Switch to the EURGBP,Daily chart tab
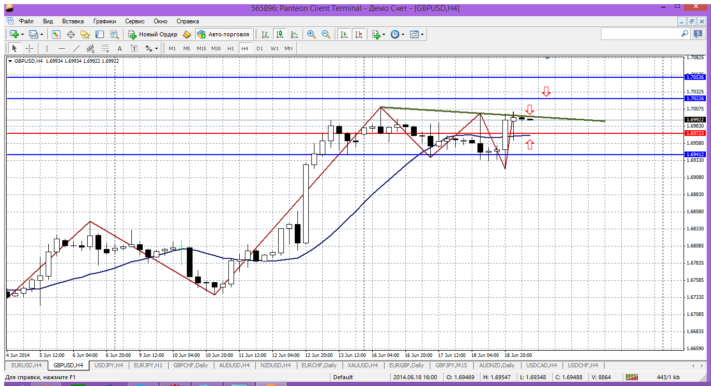 (407, 365)
